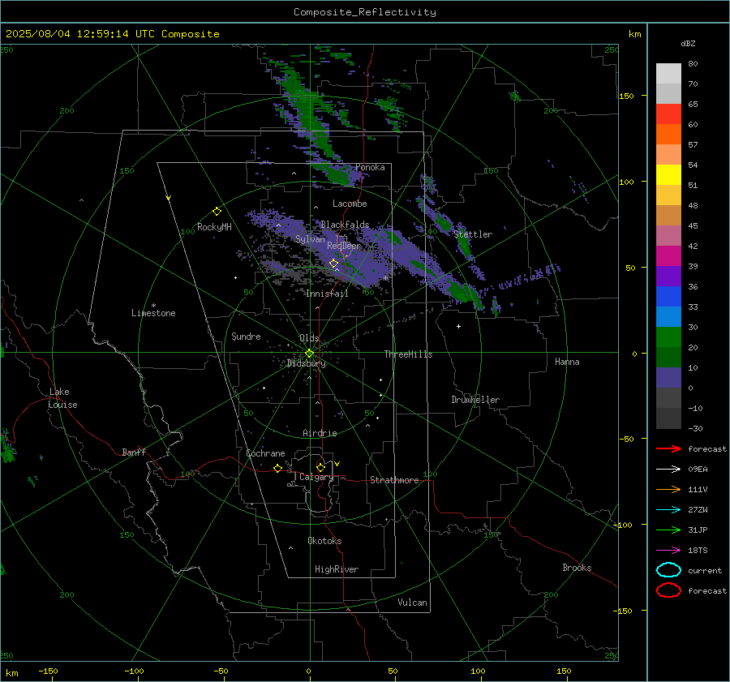Image resolution: width=730 pixels, height=682 pixels.
Task: Click the 33 dBZ blue color swatch
Action: click(x=668, y=296)
